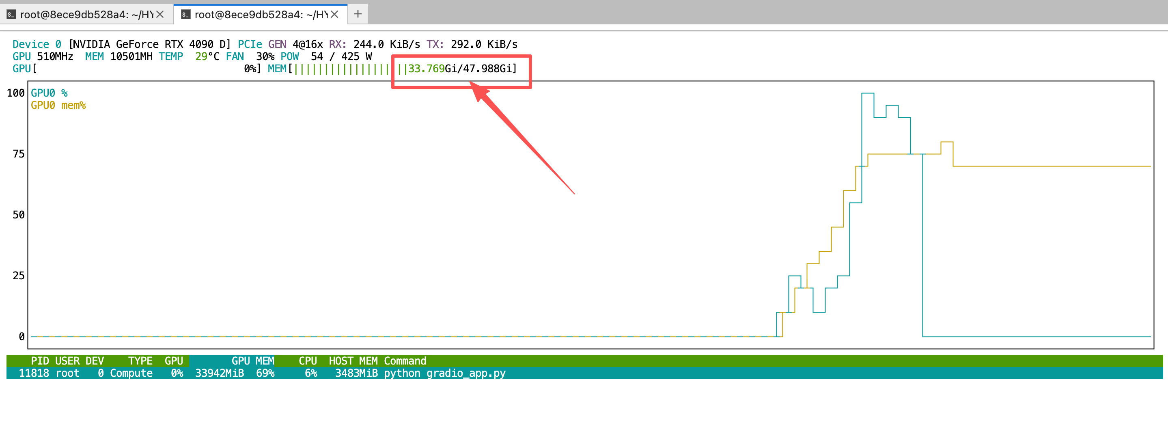This screenshot has width=1168, height=423.
Task: Click the GPU0 % legend label
Action: coord(49,93)
